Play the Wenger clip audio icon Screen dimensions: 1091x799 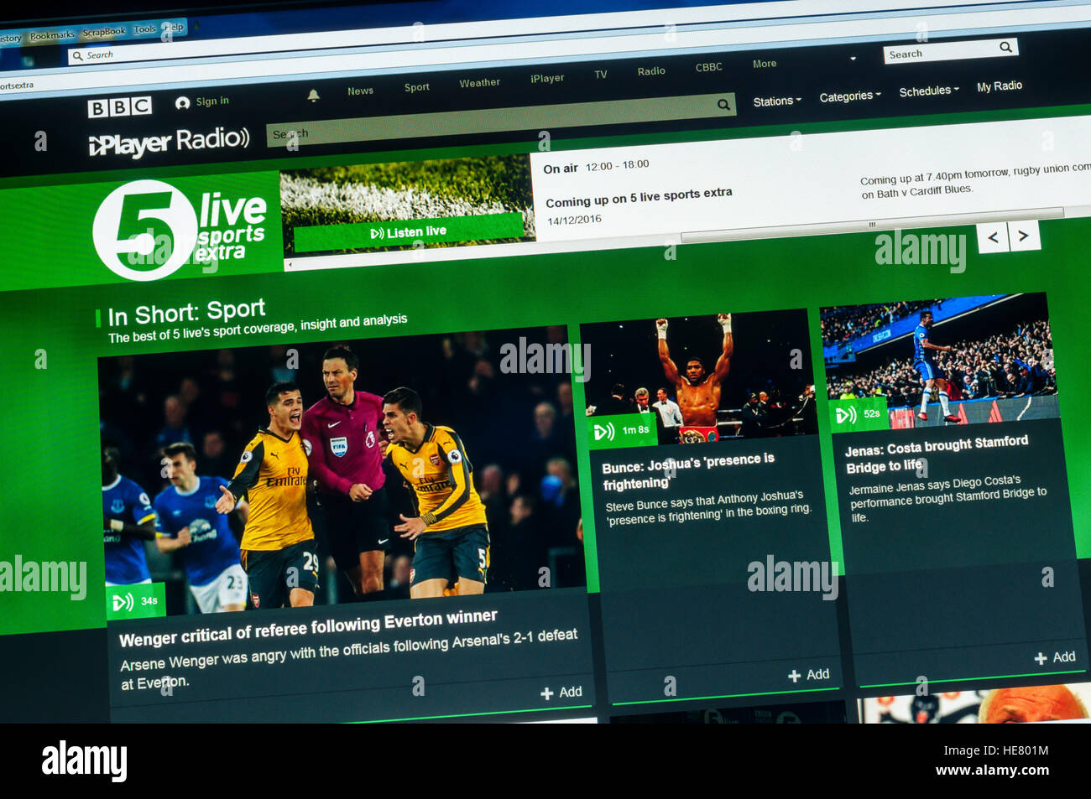(123, 602)
